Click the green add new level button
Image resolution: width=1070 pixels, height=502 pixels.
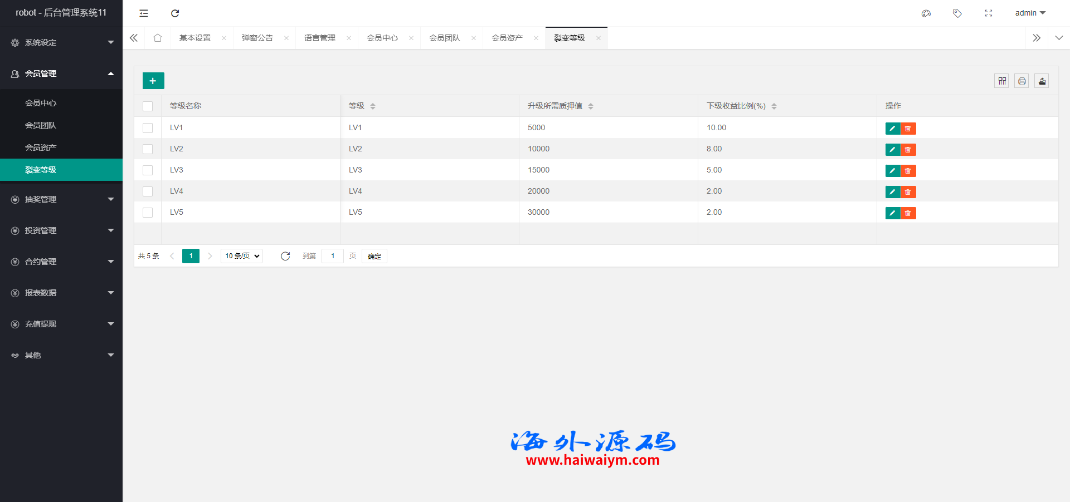(153, 81)
